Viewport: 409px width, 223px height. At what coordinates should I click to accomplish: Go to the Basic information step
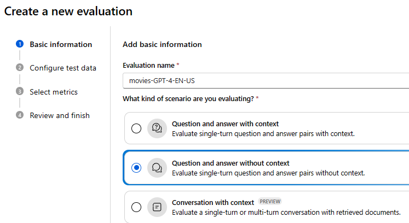click(61, 44)
